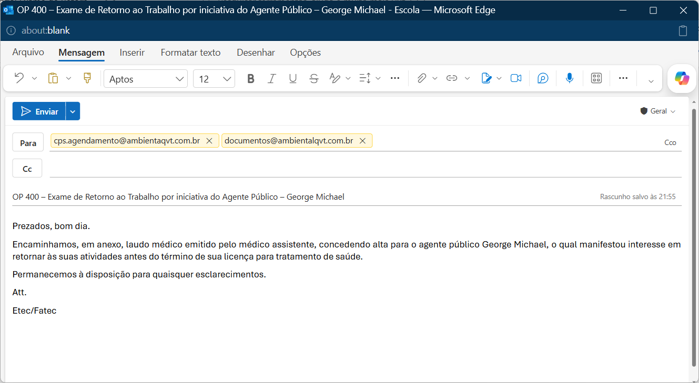This screenshot has height=383, width=699.
Task: Click the about:blank address bar
Action: click(46, 30)
